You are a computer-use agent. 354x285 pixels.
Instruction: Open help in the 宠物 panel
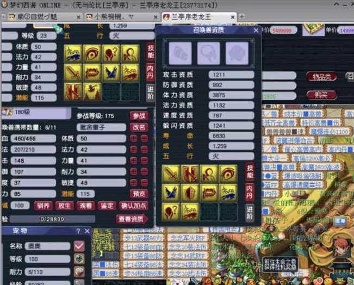[78, 231]
